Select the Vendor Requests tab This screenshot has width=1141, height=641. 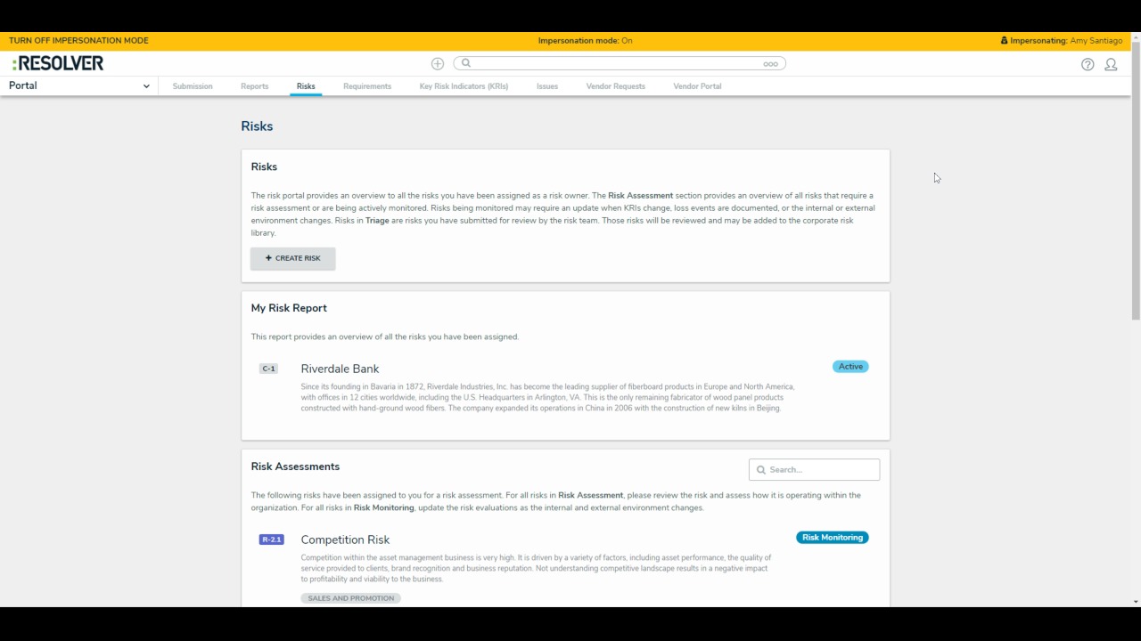pos(615,86)
